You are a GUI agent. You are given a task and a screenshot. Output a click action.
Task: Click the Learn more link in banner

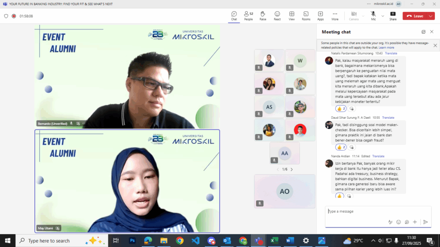(x=386, y=48)
